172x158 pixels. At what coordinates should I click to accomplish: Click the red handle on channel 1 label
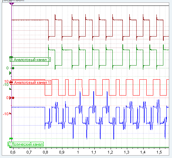tap(11, 82)
